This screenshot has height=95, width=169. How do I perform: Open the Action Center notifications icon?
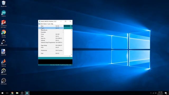tap(166, 93)
